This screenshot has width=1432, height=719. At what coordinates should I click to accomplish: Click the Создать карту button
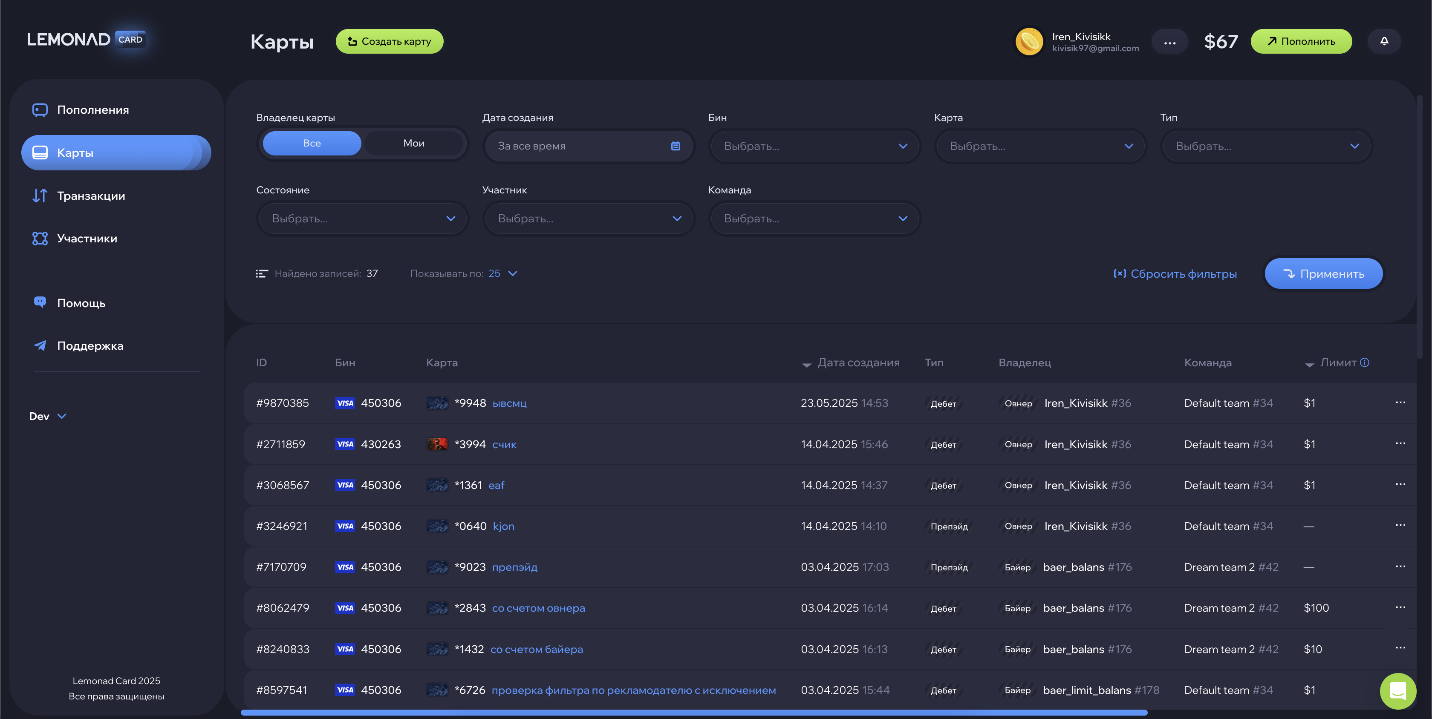click(x=389, y=41)
